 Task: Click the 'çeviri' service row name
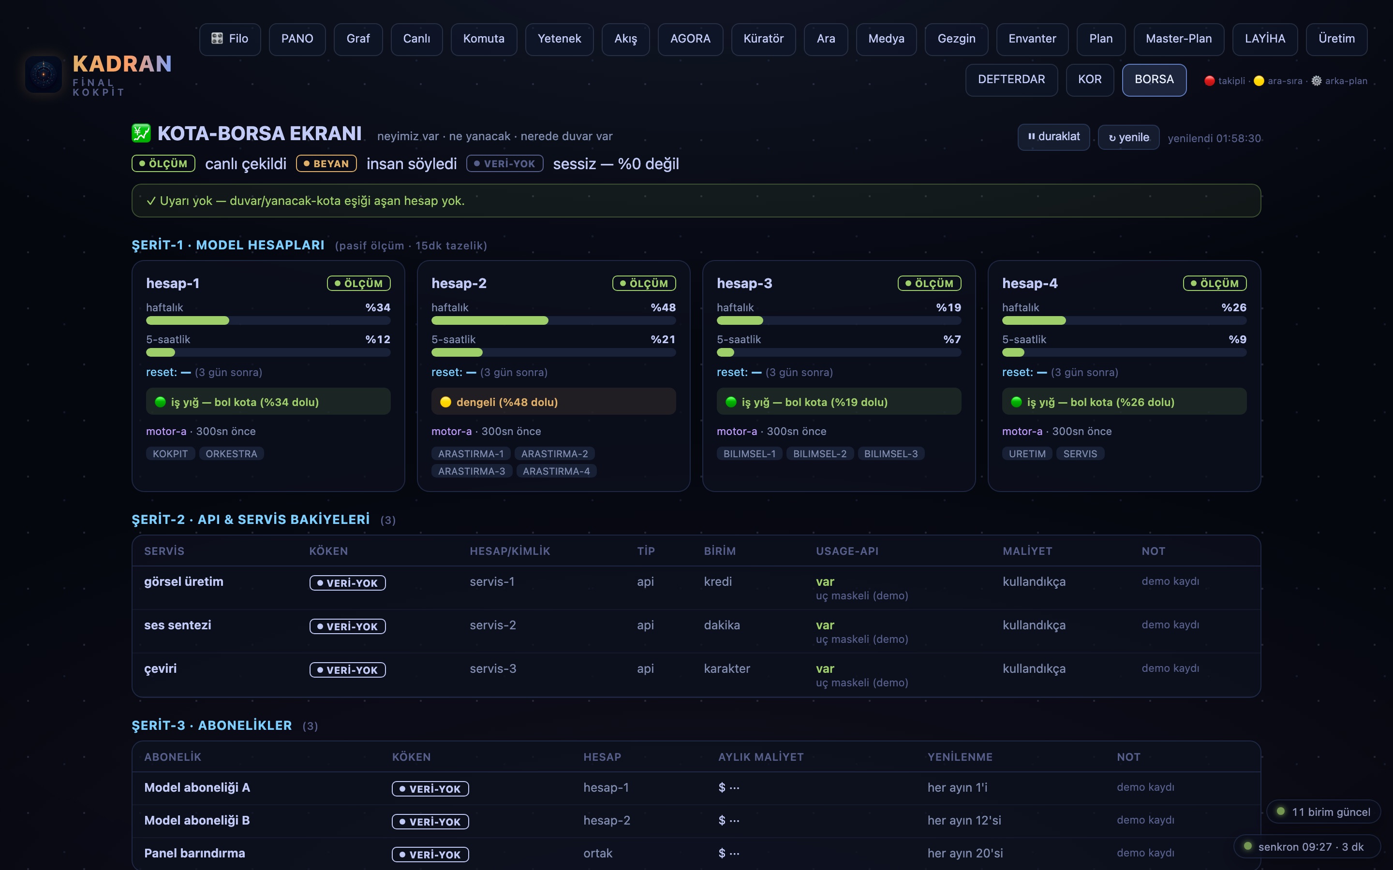161,668
